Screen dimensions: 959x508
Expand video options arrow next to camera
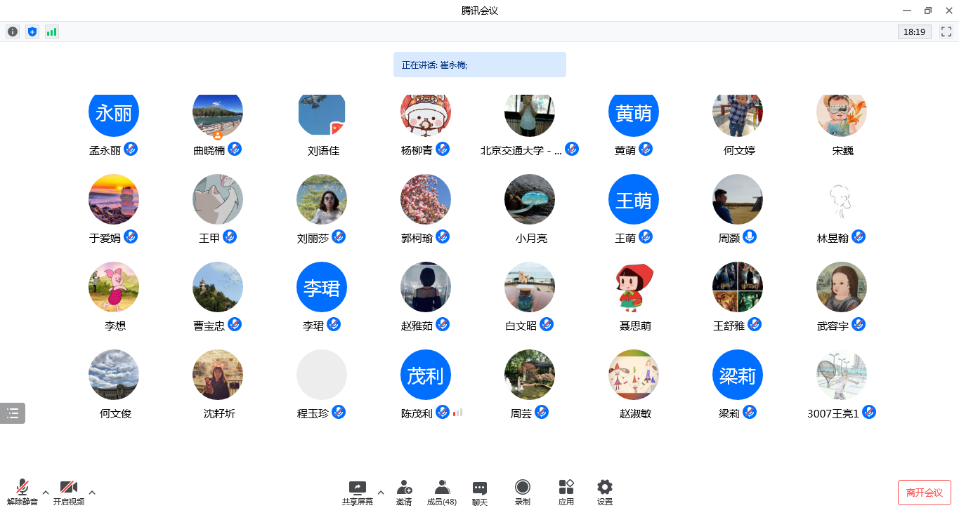point(92,492)
